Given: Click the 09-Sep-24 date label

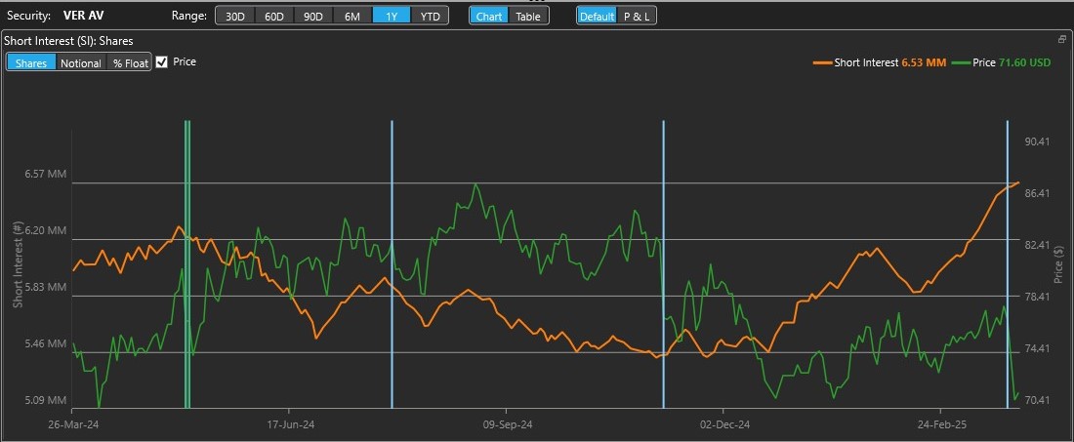Looking at the screenshot, I should [x=508, y=424].
